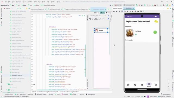This screenshot has width=174, height=98.
Task: Click emulator Overview square button
Action: click(x=133, y=11)
